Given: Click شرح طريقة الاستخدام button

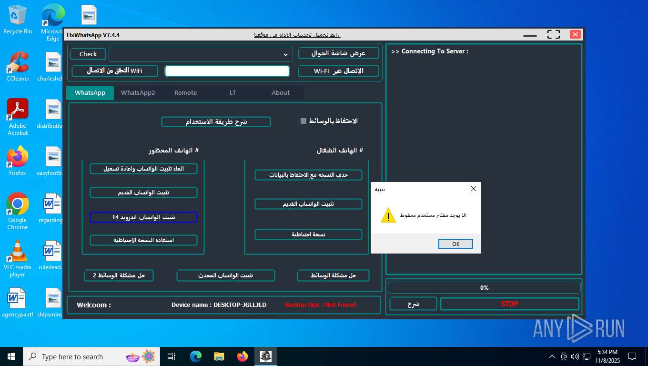Looking at the screenshot, I should coord(216,122).
